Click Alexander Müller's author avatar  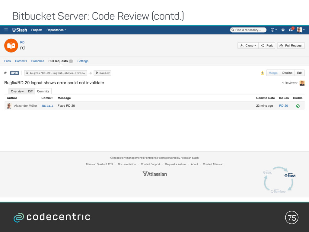tap(9, 106)
